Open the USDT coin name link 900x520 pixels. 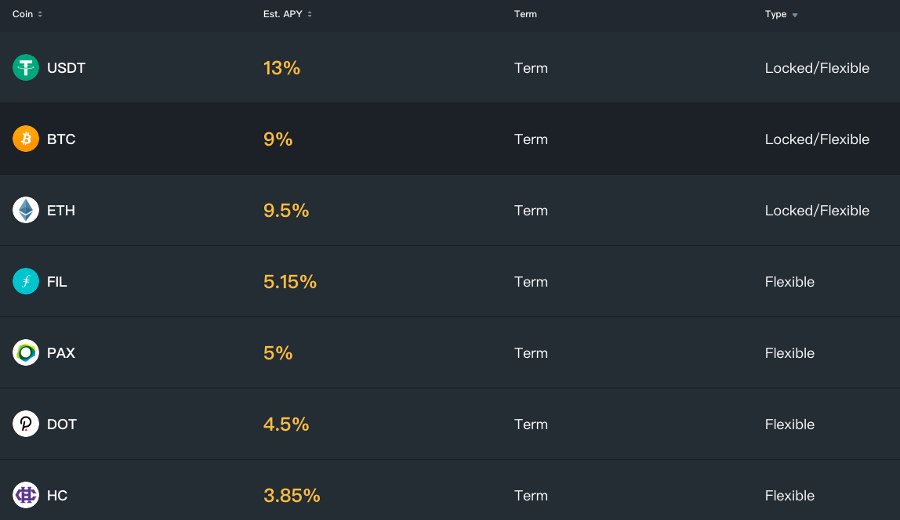[x=66, y=67]
